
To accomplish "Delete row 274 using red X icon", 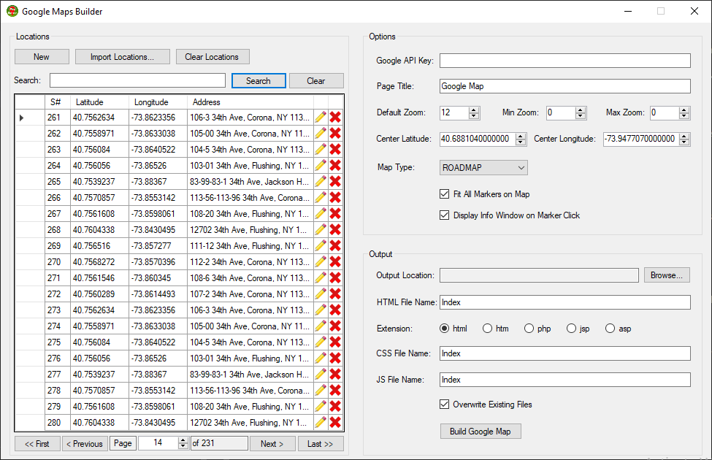I will pos(336,326).
